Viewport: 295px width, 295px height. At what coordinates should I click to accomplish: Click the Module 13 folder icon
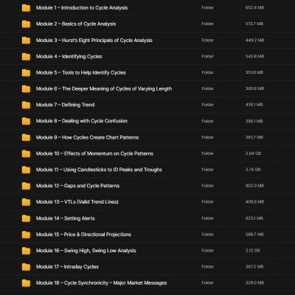[26, 202]
